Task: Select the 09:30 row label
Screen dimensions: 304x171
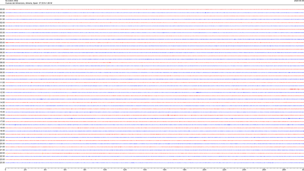Action: [2, 73]
